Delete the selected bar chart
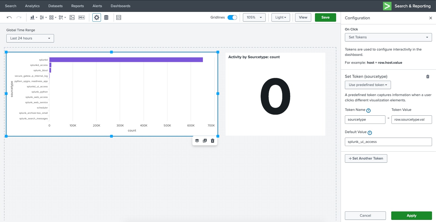The image size is (436, 222). (x=212, y=141)
